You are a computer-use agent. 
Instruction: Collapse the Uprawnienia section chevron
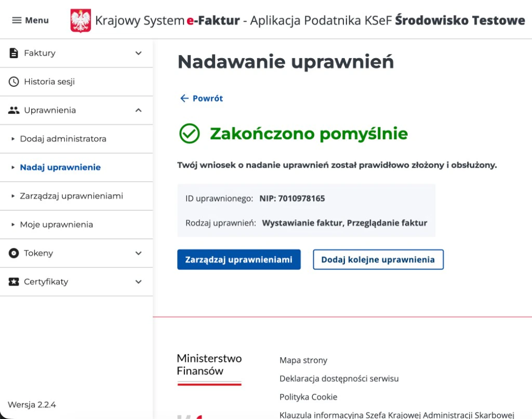(138, 110)
